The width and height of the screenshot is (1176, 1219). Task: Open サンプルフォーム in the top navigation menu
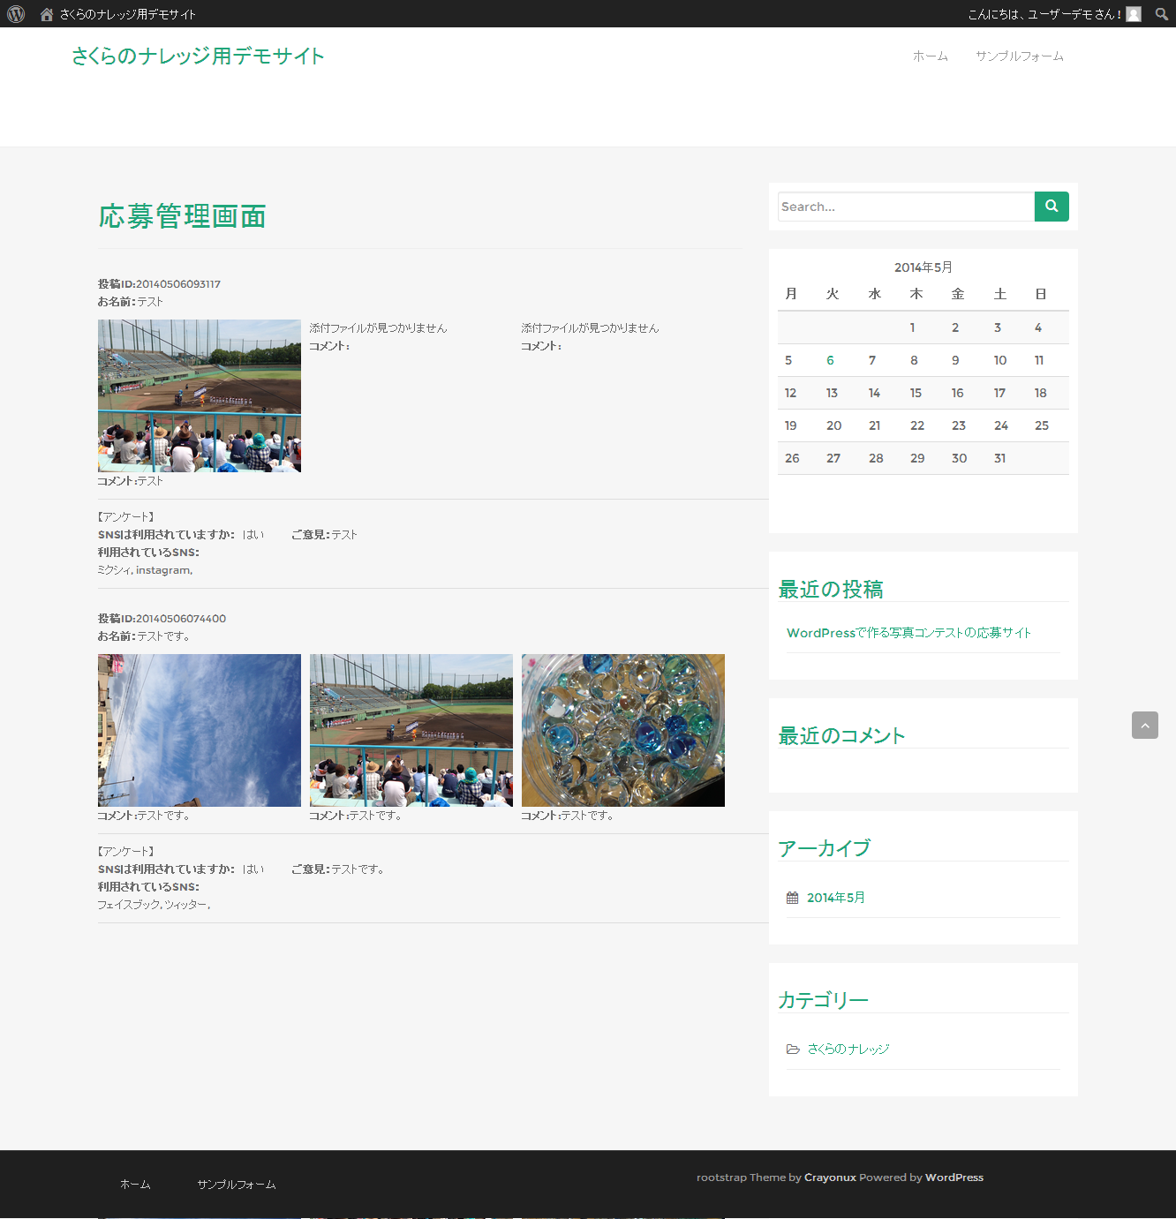click(x=1019, y=56)
